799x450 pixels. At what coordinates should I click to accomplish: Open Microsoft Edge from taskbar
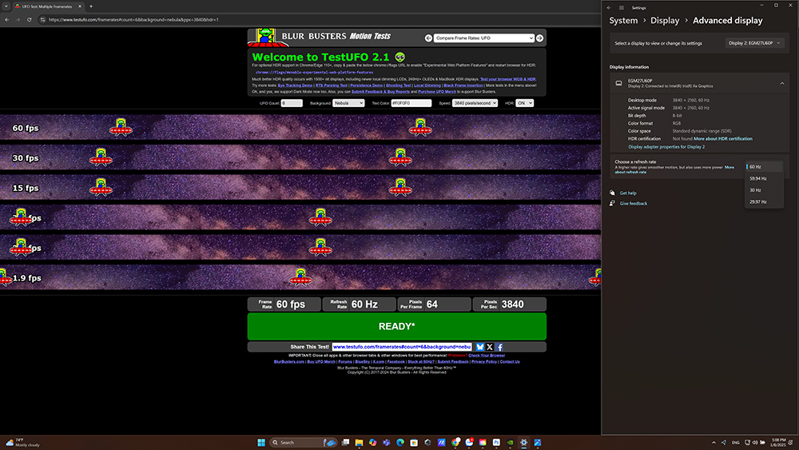(x=400, y=442)
